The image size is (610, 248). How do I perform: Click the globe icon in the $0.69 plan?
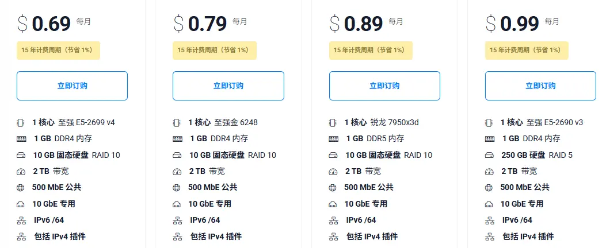[x=21, y=188]
